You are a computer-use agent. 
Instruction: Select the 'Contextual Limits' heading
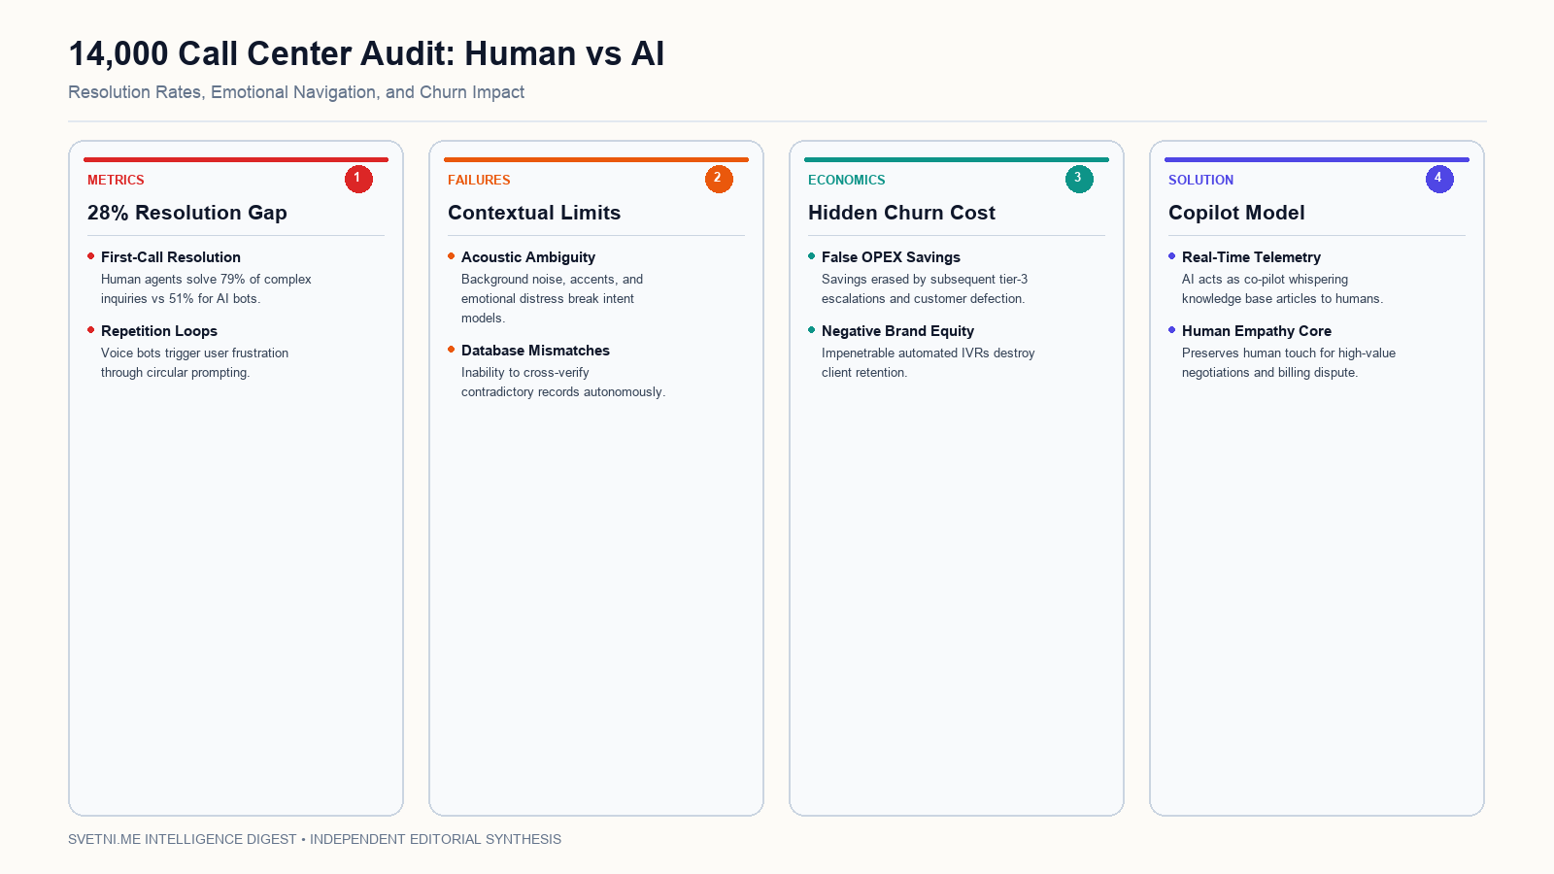534,213
